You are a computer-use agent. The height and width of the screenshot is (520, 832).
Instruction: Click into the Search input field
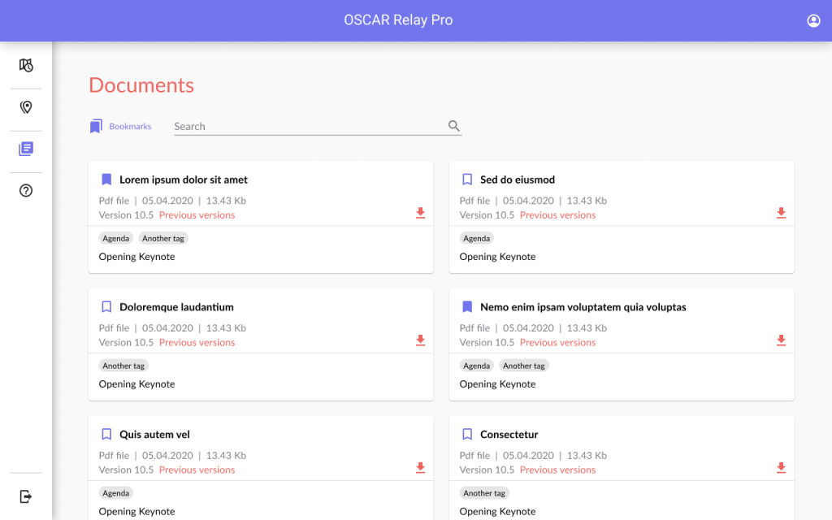point(318,126)
